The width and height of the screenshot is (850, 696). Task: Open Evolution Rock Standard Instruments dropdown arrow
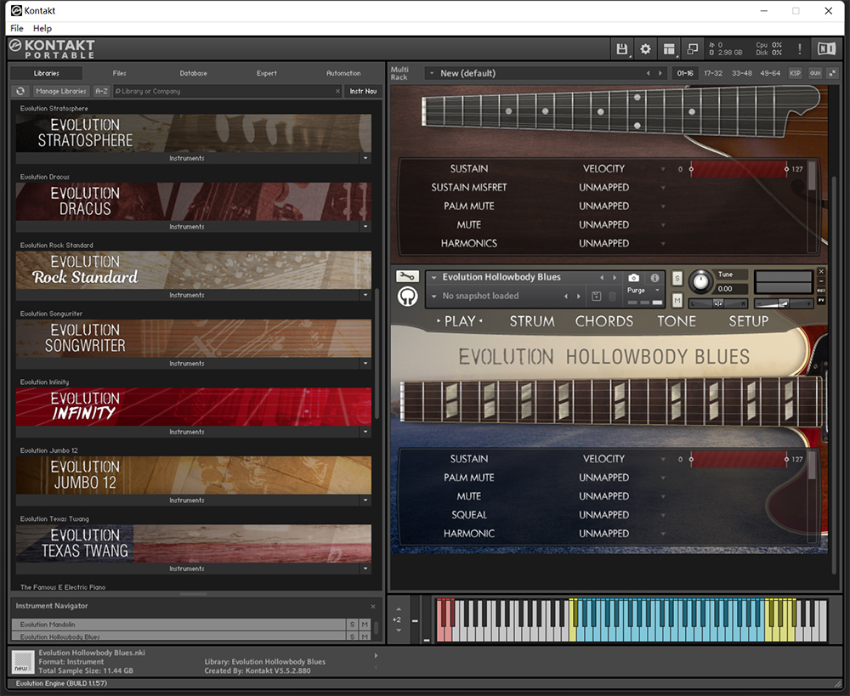(x=365, y=295)
